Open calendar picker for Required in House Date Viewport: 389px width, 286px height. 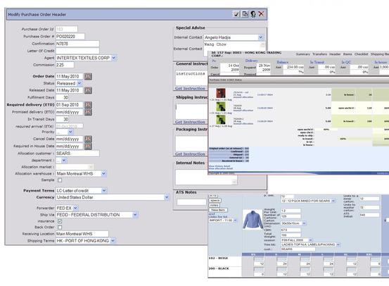click(x=88, y=146)
